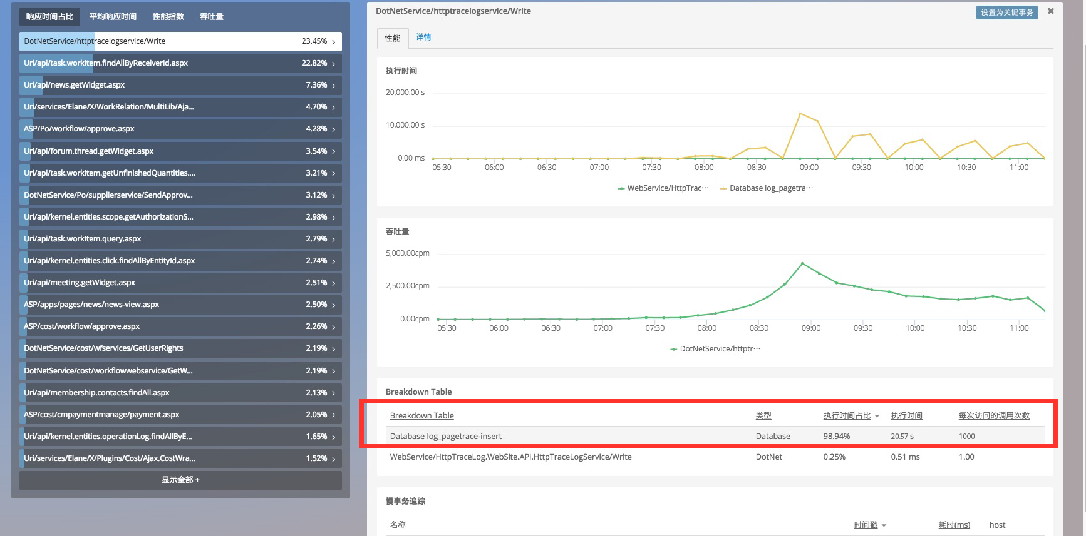
Task: Toggle DotNetService/httptr legend in 吞吐量 chart
Action: (x=715, y=349)
